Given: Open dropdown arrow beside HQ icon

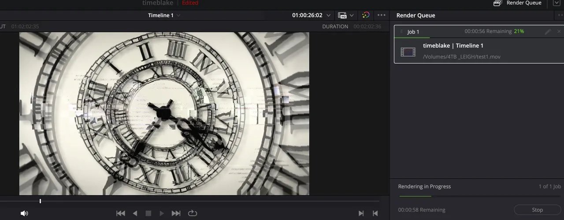Looking at the screenshot, I should tap(352, 15).
